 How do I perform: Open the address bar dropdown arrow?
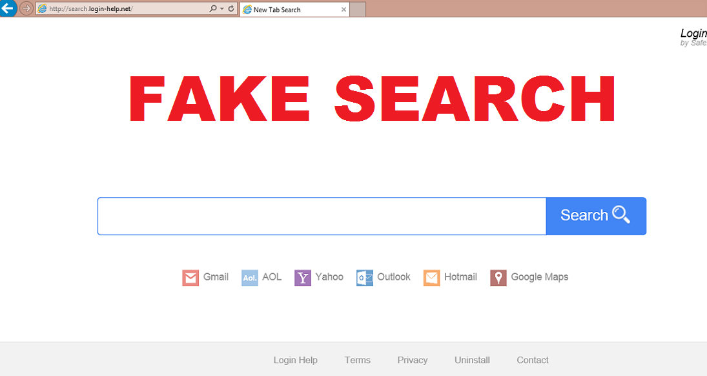222,8
